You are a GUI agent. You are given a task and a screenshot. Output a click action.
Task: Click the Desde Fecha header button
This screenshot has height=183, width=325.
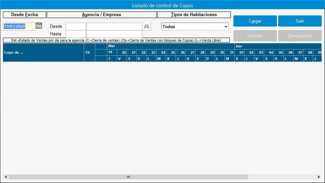[x=25, y=15]
